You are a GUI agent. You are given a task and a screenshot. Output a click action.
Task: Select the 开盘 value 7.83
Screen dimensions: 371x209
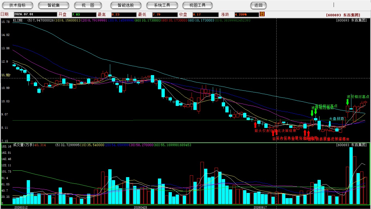click(84, 14)
